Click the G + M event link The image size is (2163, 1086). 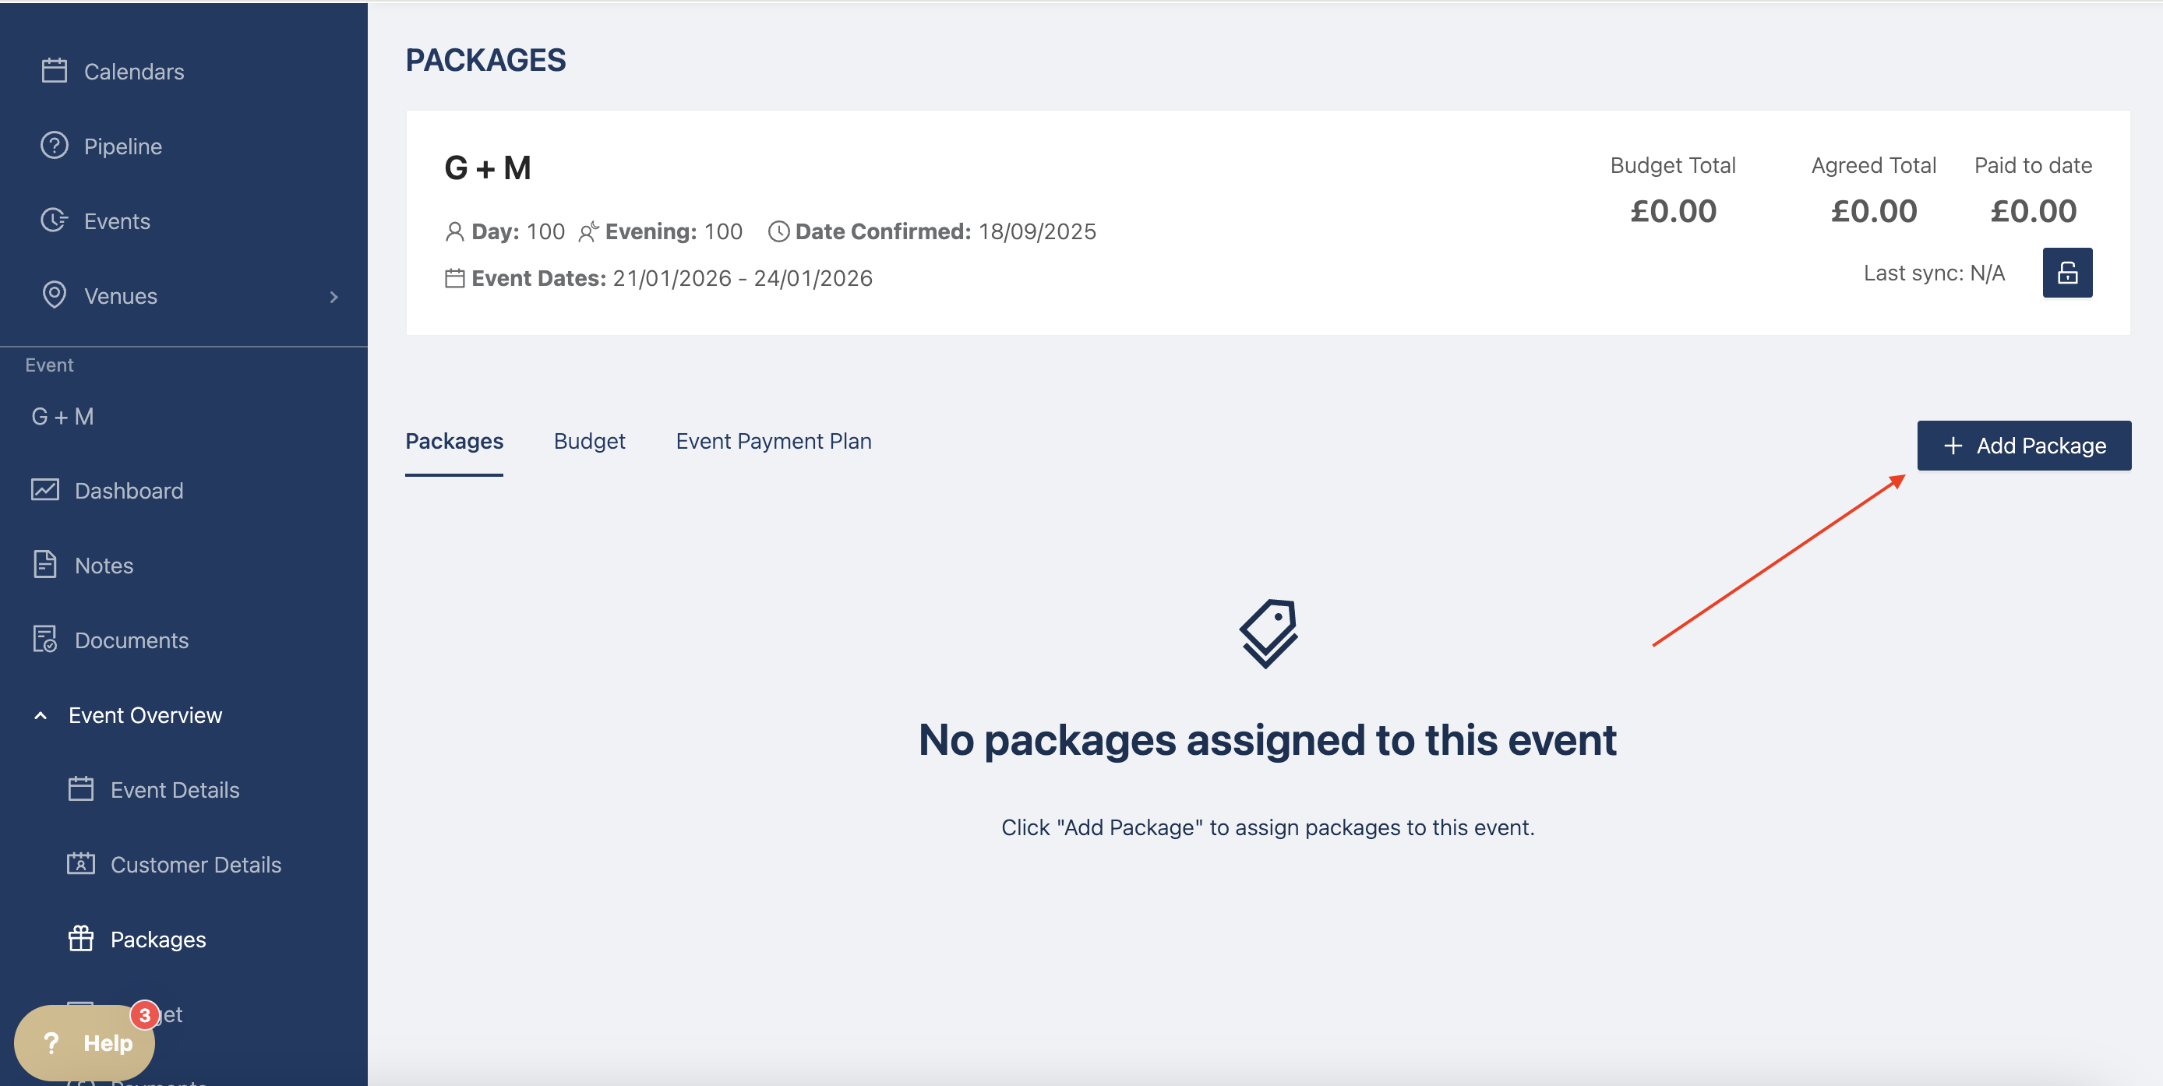[63, 416]
